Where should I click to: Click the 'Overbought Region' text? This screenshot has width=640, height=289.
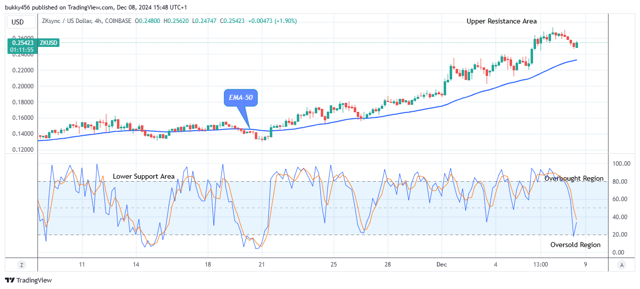[574, 178]
